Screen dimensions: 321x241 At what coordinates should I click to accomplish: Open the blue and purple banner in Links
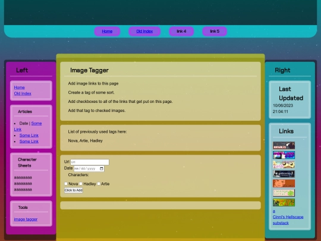[x=284, y=155]
